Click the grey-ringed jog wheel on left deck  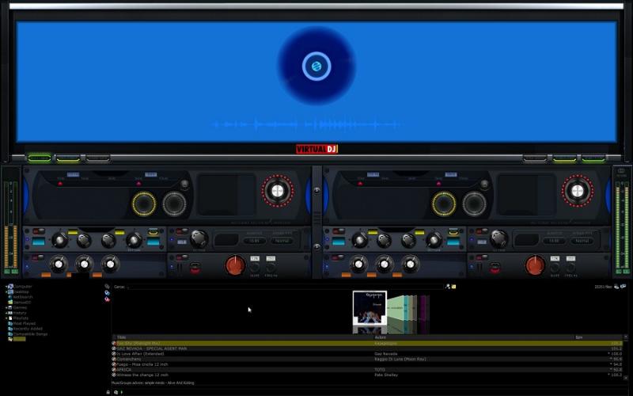coord(174,204)
